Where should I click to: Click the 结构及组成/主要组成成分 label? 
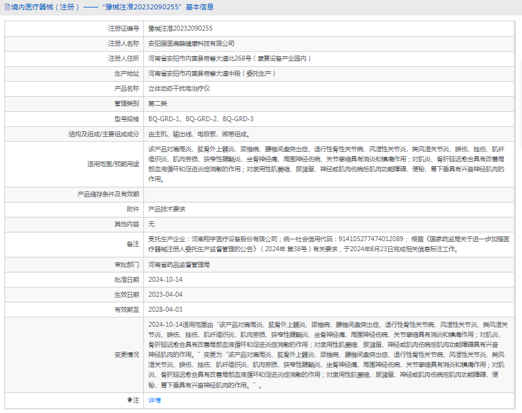[x=104, y=134]
